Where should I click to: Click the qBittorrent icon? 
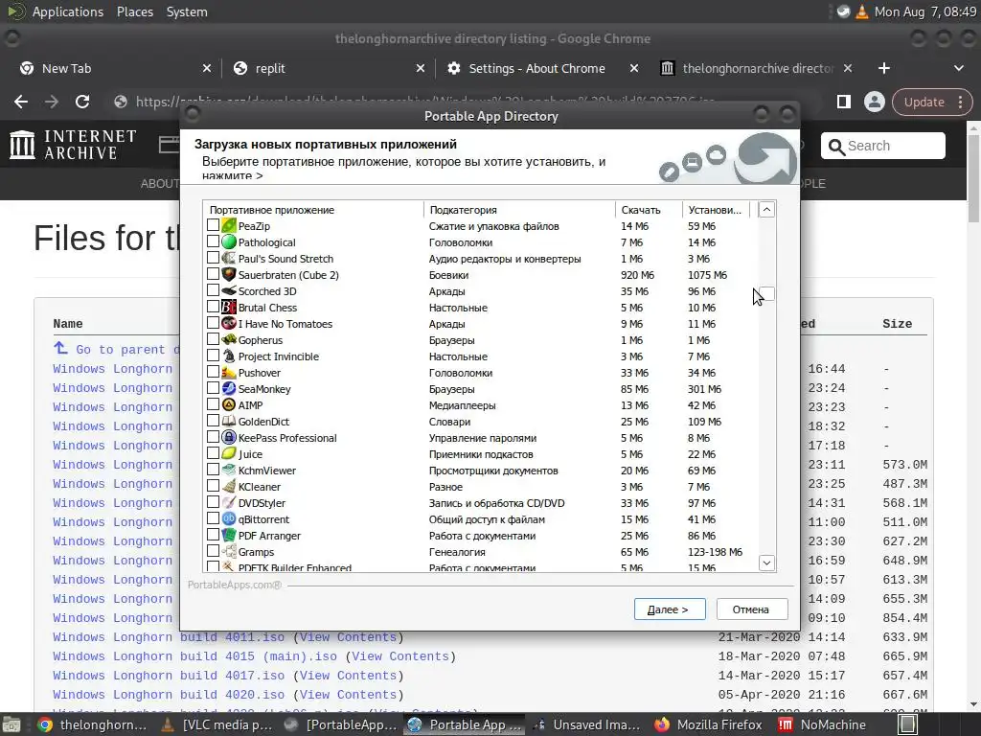229,518
